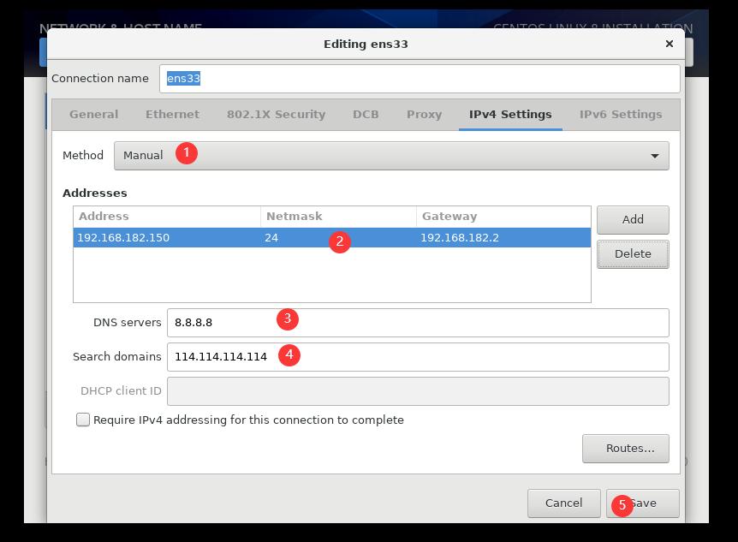Open the Routes dialog
Screen dimensions: 738x542
(x=626, y=448)
